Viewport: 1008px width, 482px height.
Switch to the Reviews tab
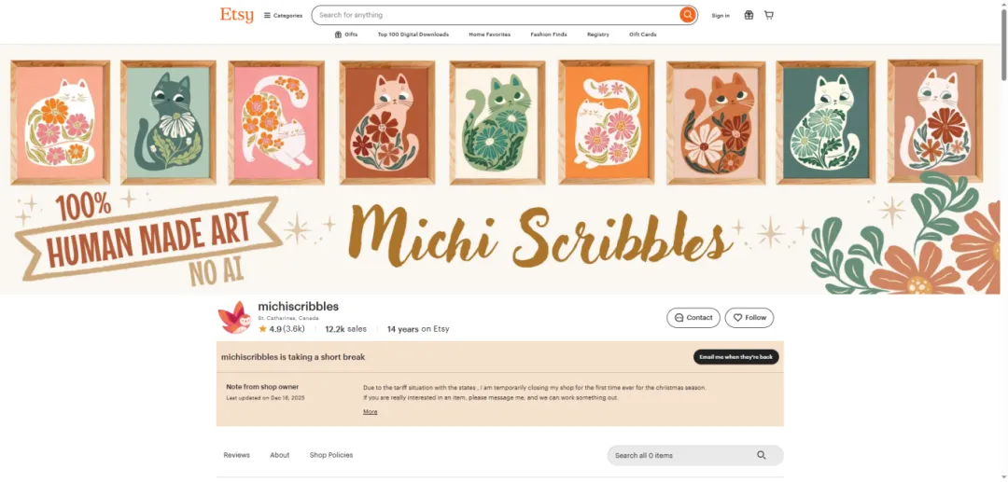tap(236, 455)
